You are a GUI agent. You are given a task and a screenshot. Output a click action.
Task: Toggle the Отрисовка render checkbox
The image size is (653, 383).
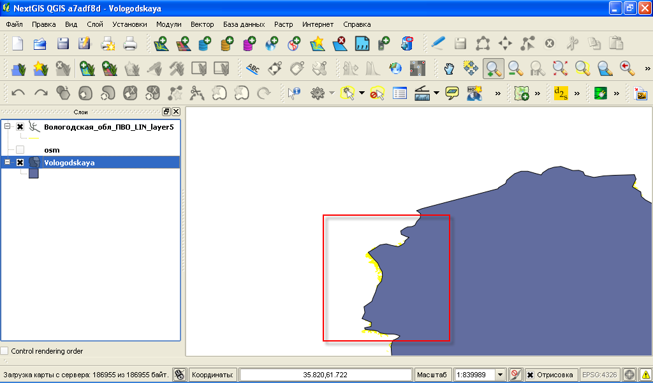coord(530,375)
